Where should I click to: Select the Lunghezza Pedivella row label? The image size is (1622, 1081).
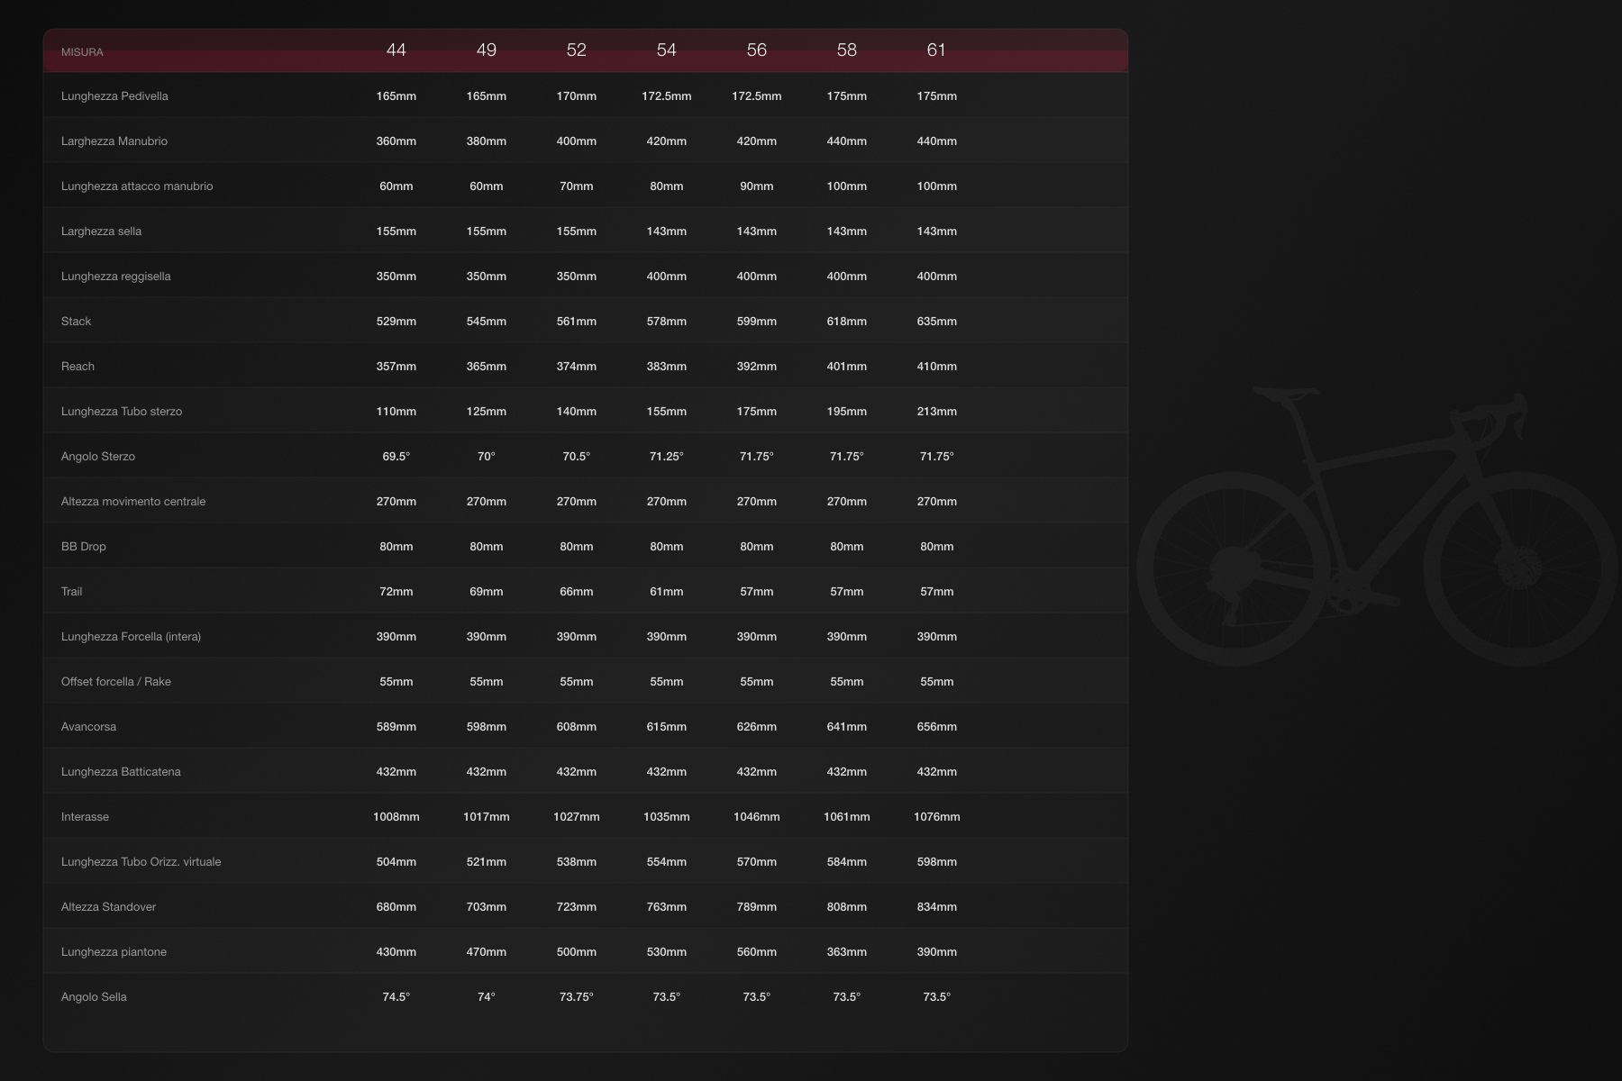point(114,95)
